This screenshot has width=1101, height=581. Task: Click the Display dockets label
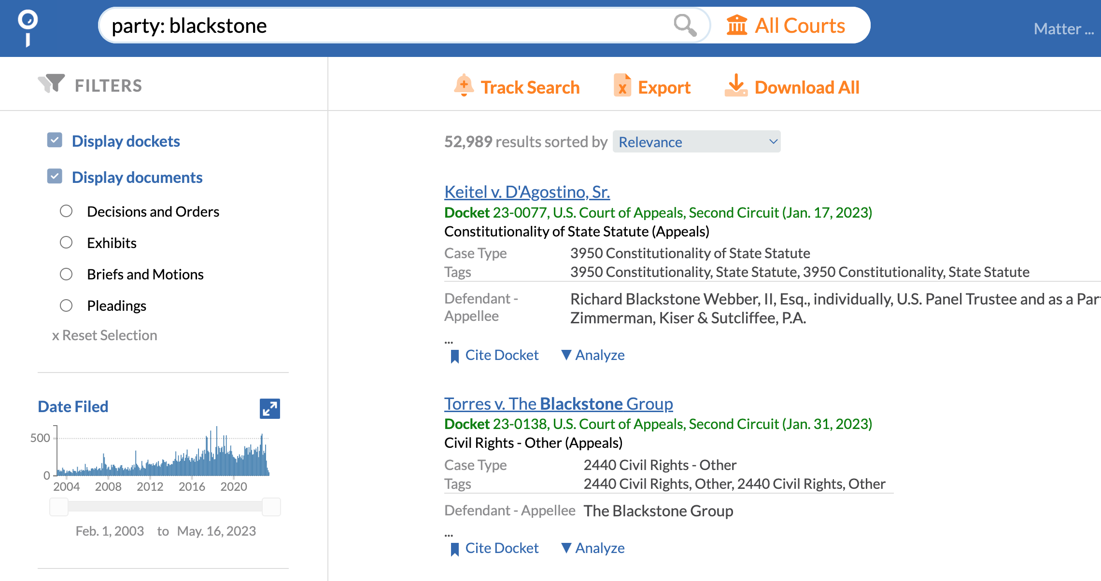point(126,141)
